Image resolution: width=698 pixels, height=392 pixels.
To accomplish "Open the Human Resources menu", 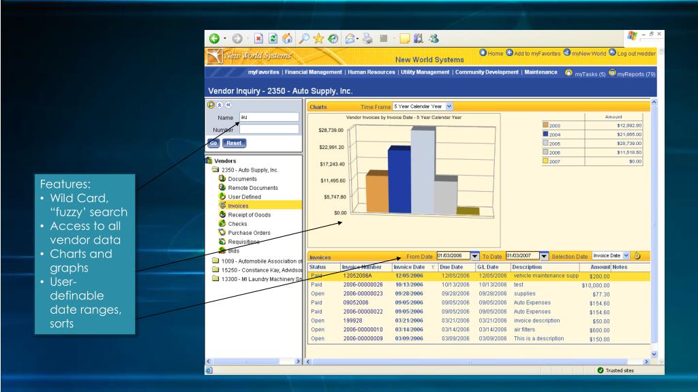I will click(x=371, y=72).
